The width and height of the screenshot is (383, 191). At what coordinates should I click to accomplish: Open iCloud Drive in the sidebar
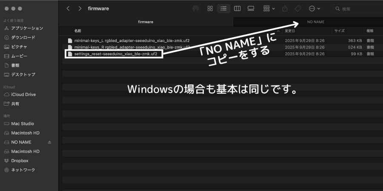23,95
